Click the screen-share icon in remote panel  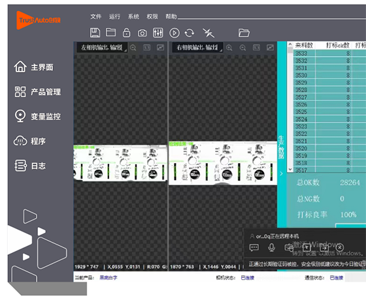click(x=289, y=247)
